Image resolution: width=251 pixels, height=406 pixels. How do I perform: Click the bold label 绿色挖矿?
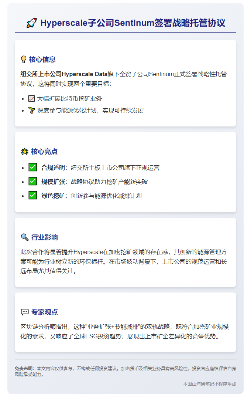[53, 196]
